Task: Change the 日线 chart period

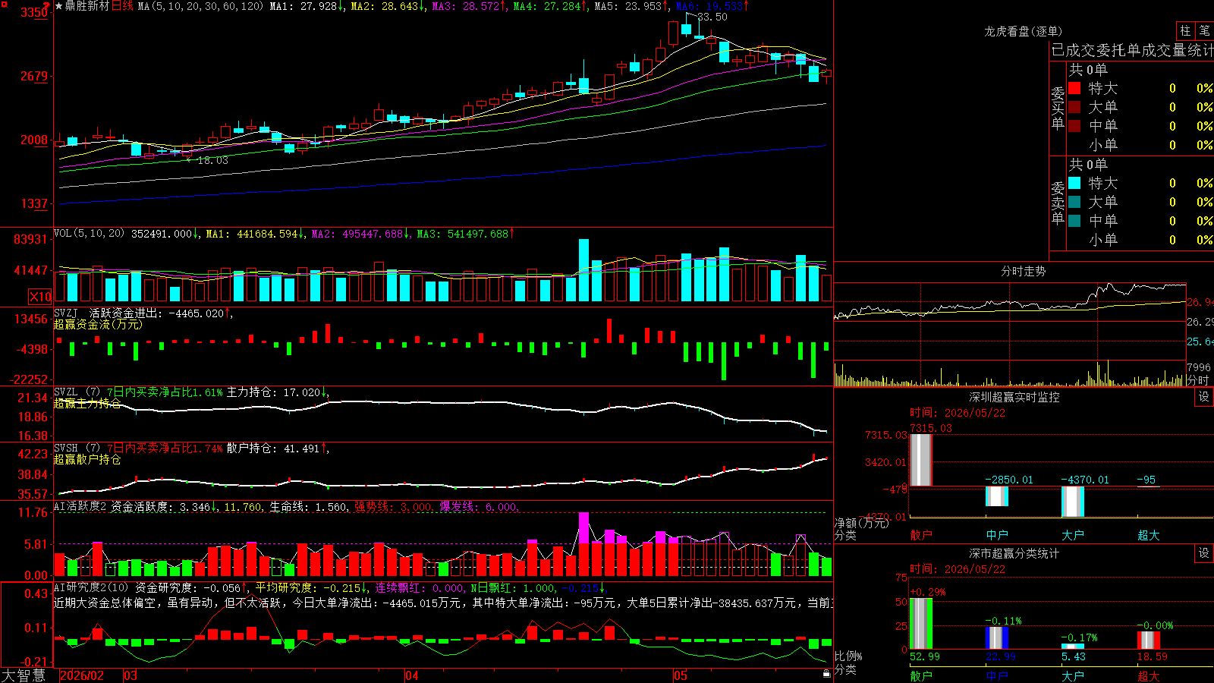Action: (x=122, y=6)
